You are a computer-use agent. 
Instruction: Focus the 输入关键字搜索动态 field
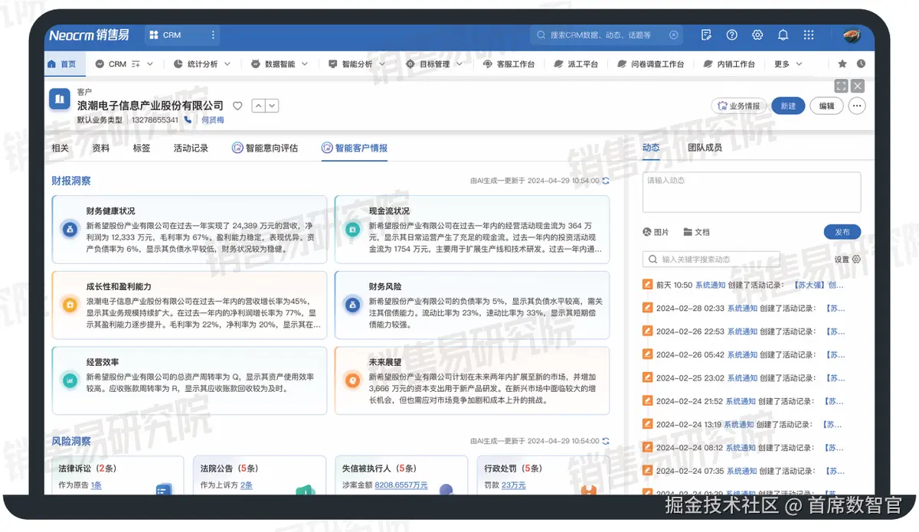(x=711, y=259)
